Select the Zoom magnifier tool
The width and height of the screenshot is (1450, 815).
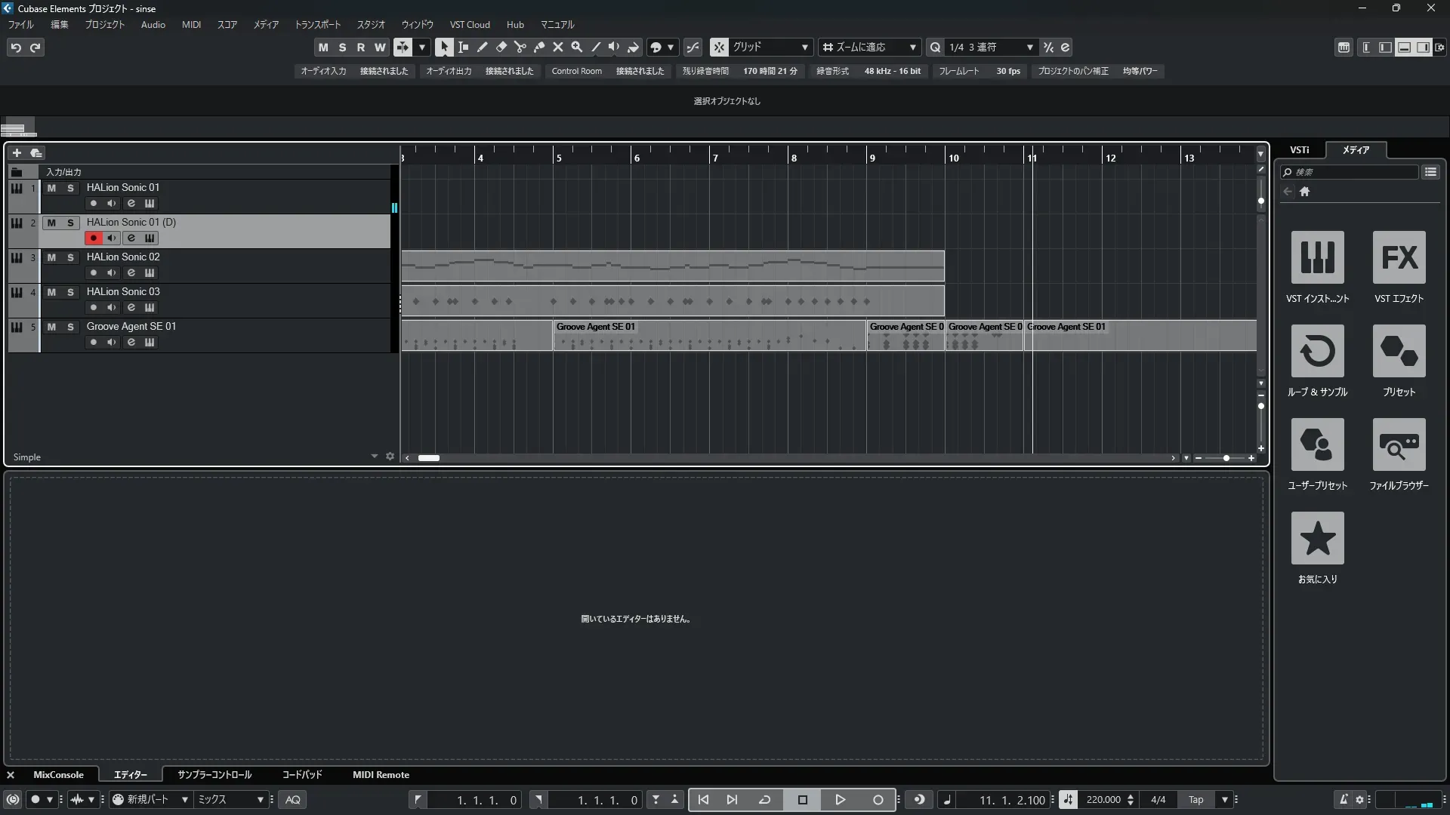click(x=576, y=47)
